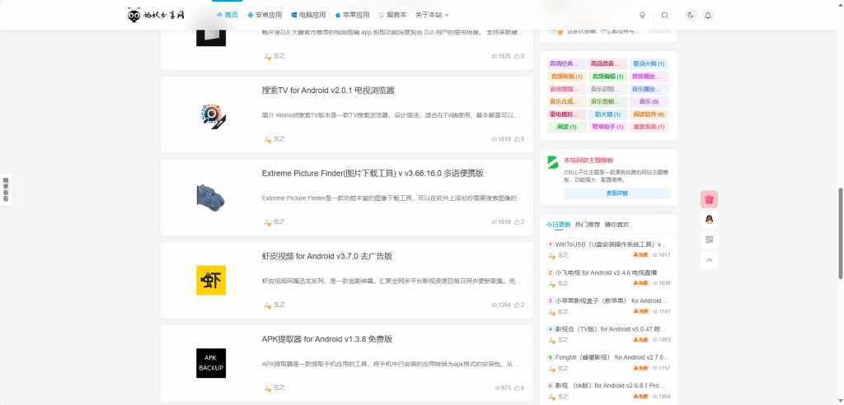The height and width of the screenshot is (405, 844).
Task: Open the 留言本 navigation item
Action: (x=392, y=15)
